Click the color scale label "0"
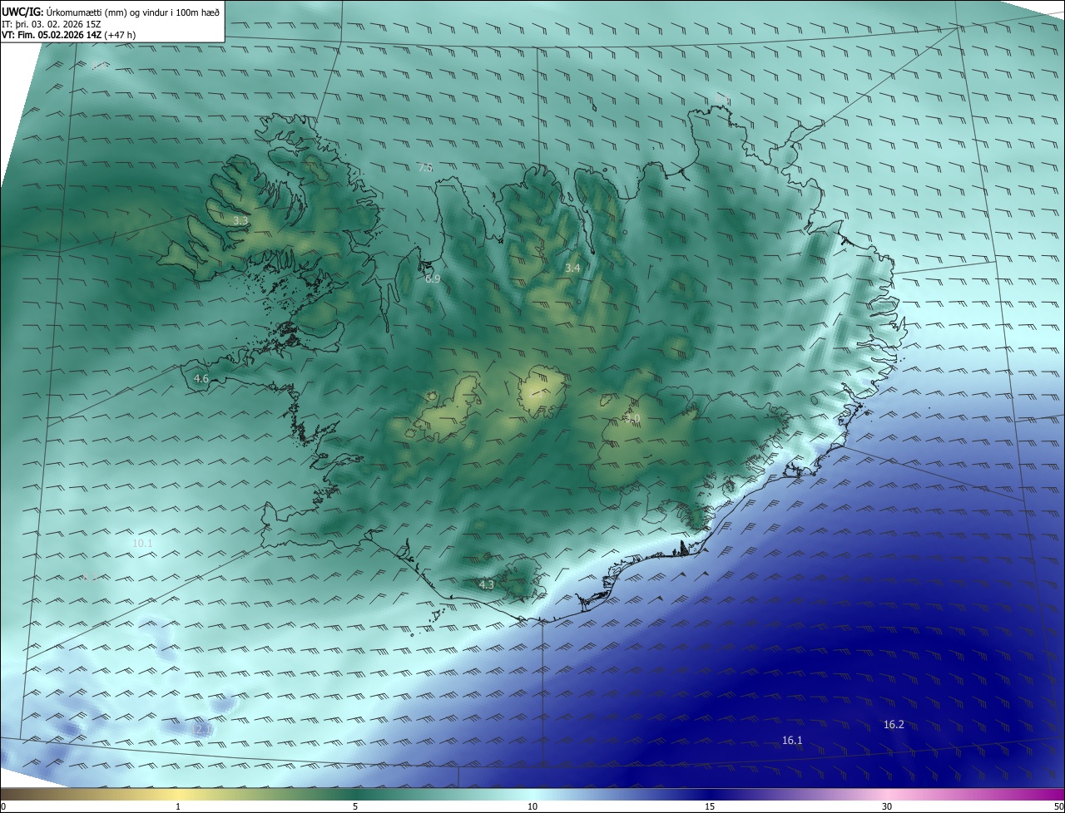The width and height of the screenshot is (1065, 813). tap(3, 806)
